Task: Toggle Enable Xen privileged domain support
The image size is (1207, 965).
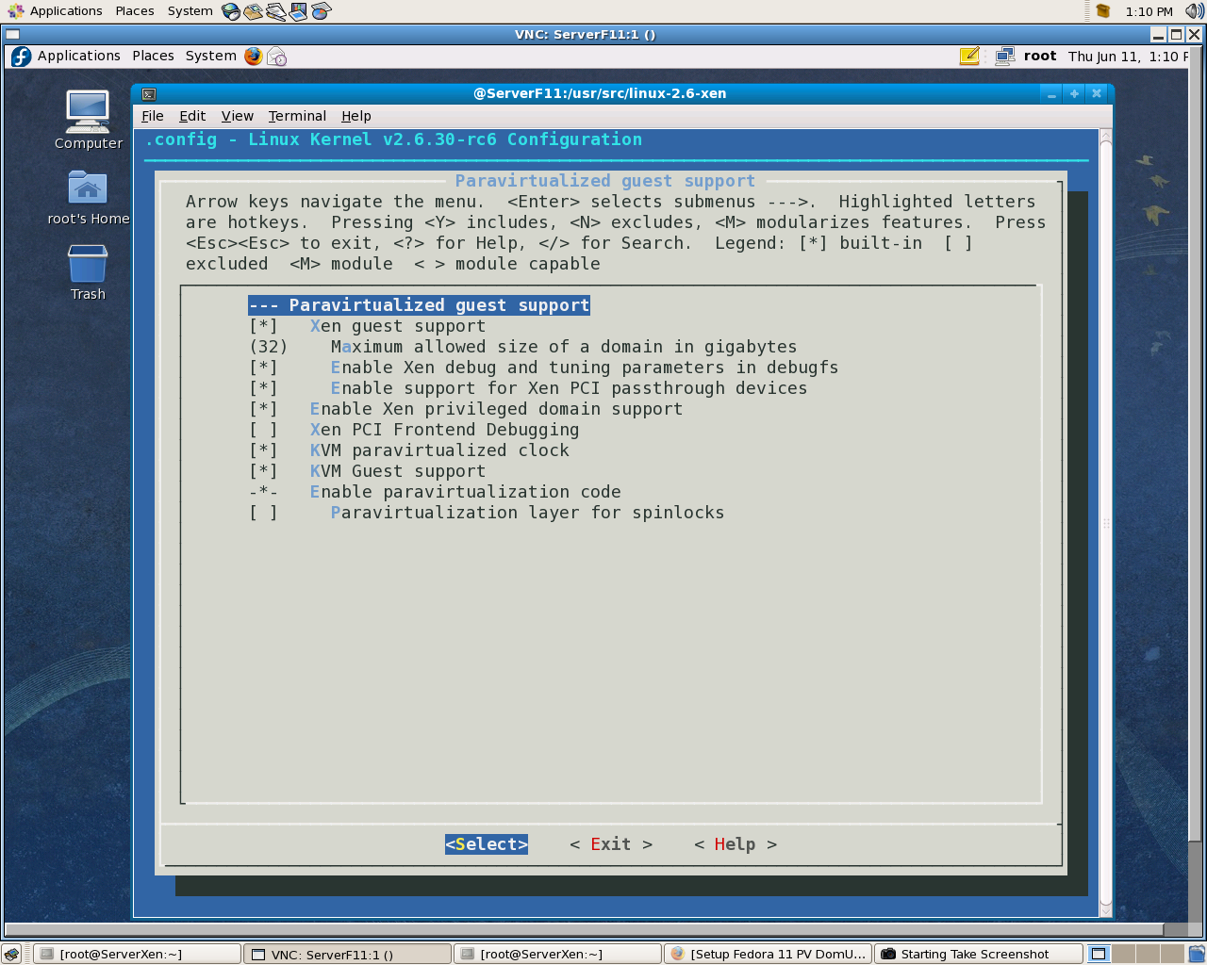Action: point(466,409)
